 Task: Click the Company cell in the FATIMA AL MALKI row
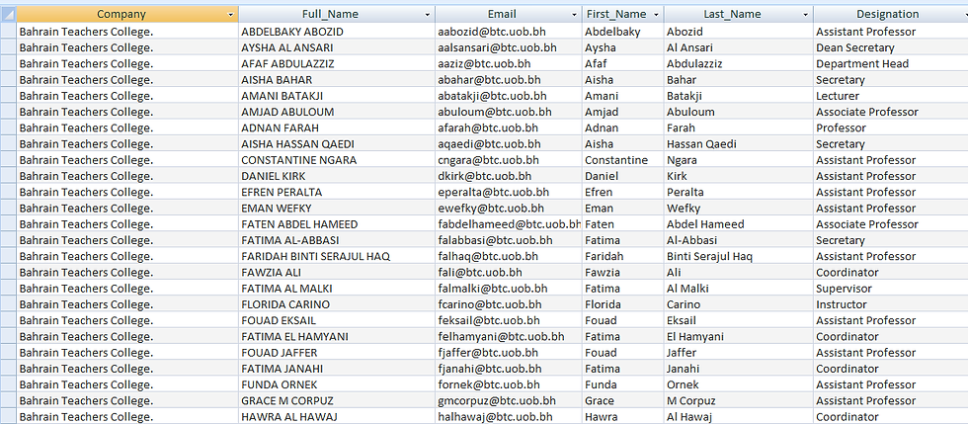coord(127,289)
